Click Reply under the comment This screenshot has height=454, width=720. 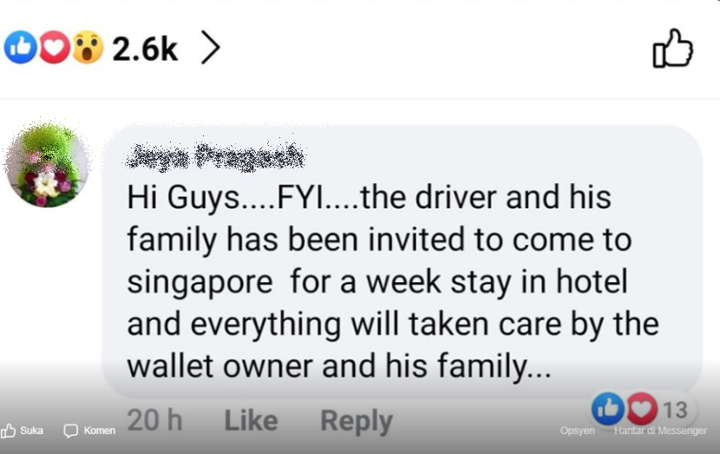pos(357,421)
